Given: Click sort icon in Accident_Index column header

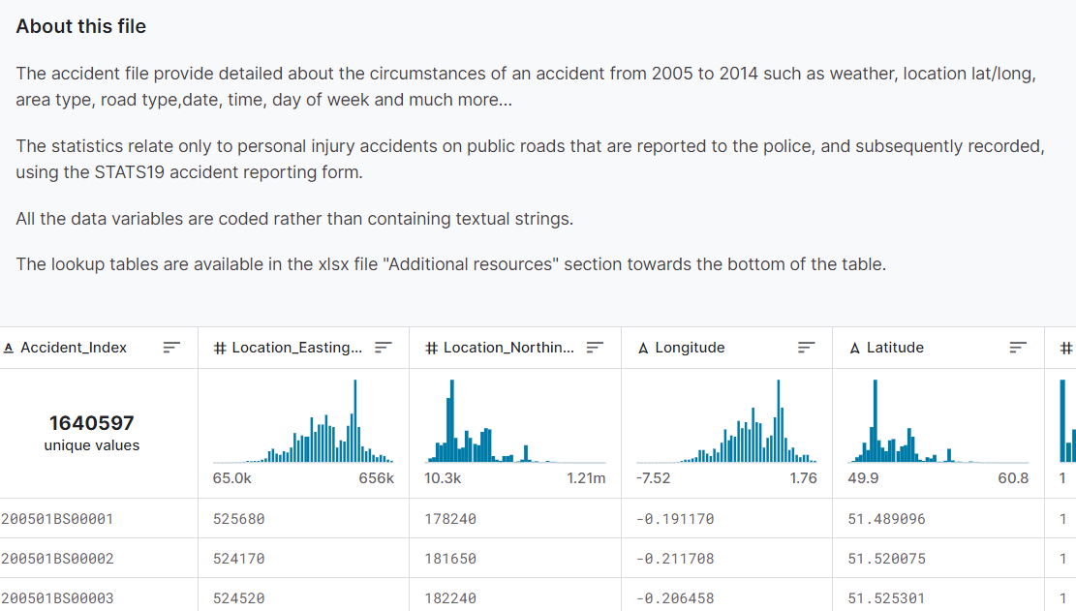Looking at the screenshot, I should pos(171,348).
